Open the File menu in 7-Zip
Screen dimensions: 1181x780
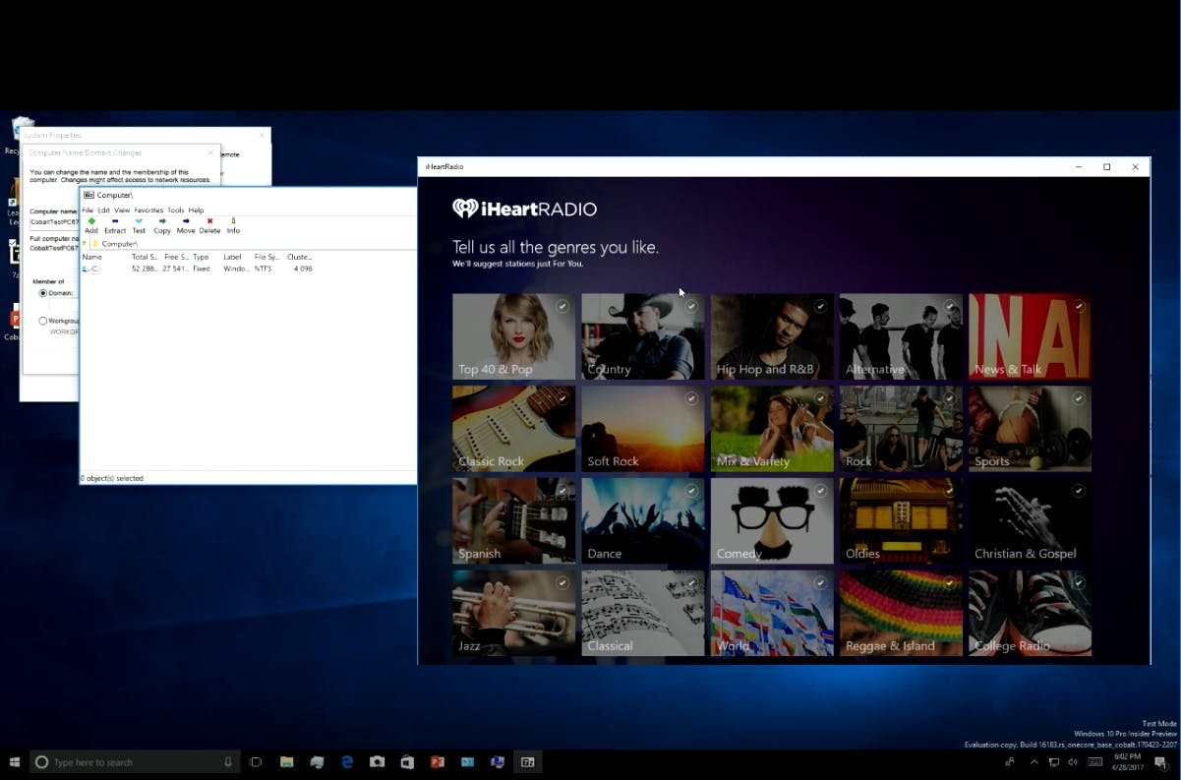click(88, 210)
